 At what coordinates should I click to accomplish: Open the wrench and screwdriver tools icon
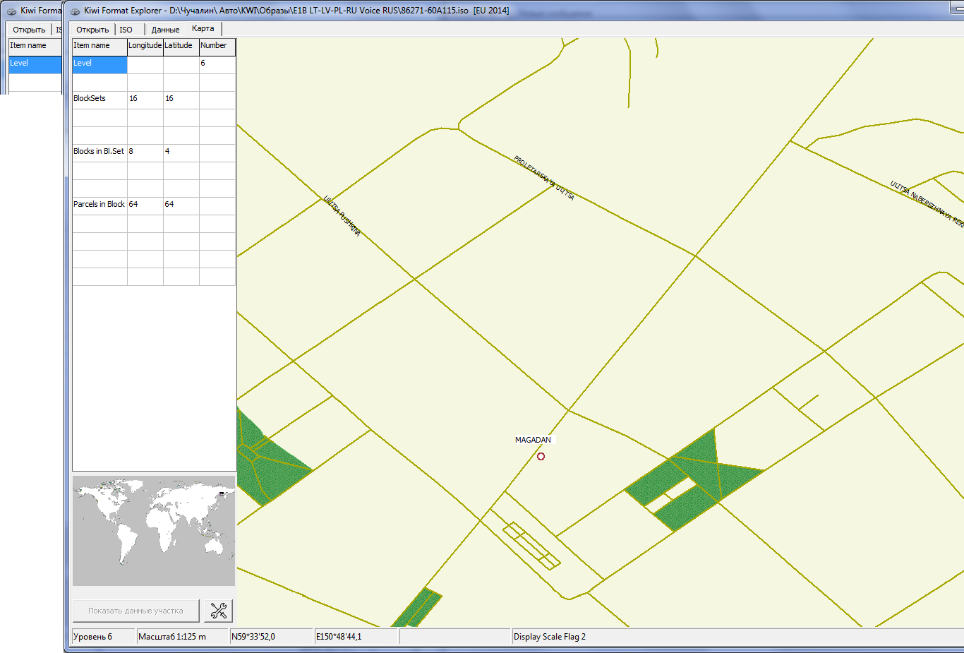coord(218,611)
